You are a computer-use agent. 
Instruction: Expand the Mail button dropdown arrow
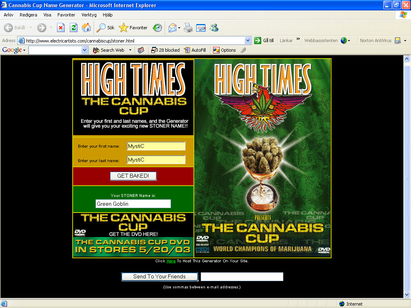point(179,28)
